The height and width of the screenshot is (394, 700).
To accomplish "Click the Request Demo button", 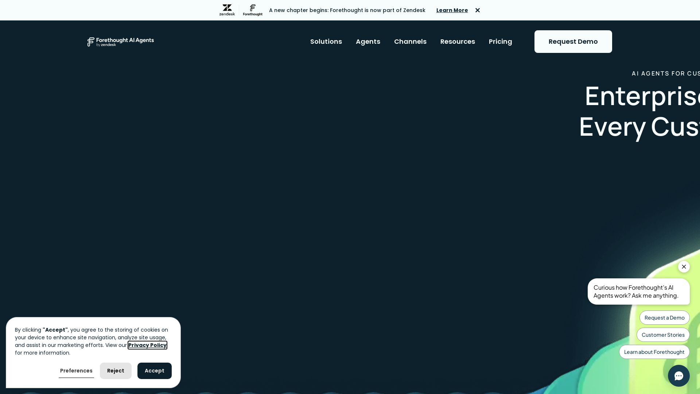I will coord(573,42).
